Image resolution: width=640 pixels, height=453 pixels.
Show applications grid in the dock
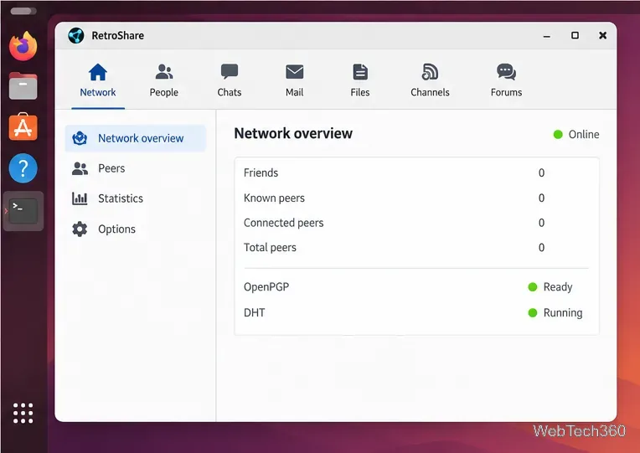(23, 413)
